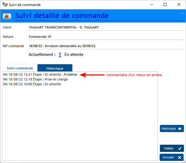186x163 pixels.
Task: Select the Historique tab
Action: click(x=55, y=68)
